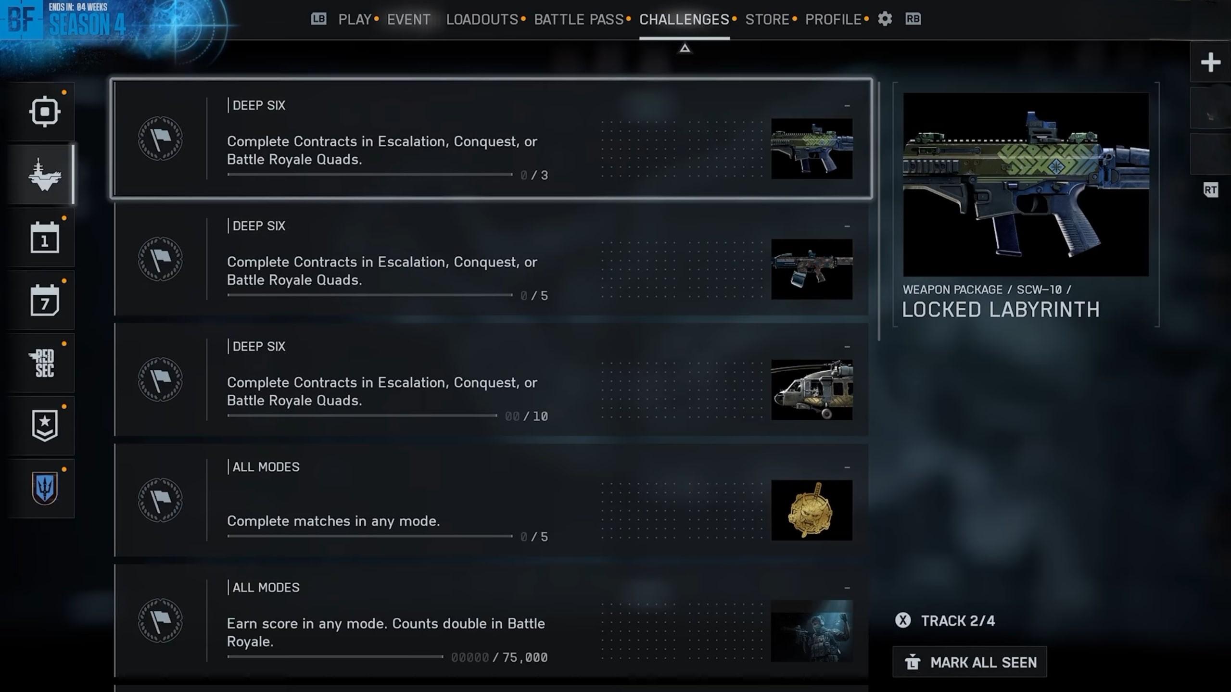Click the MARK ALL SEEN button
Image resolution: width=1231 pixels, height=692 pixels.
click(969, 662)
